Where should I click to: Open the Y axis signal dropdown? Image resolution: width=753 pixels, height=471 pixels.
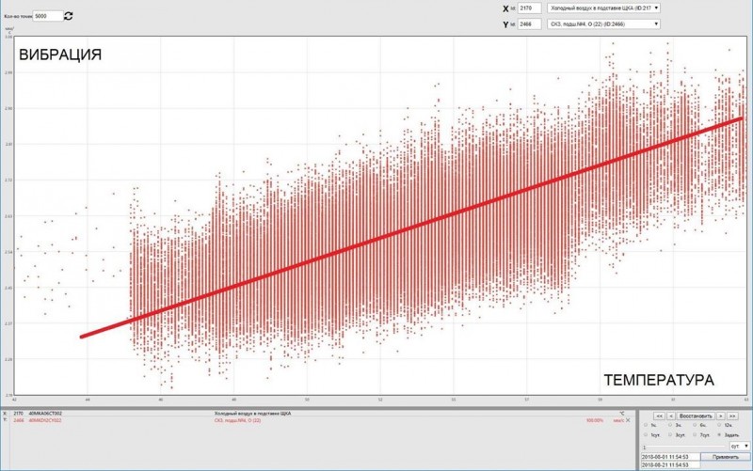click(x=603, y=24)
